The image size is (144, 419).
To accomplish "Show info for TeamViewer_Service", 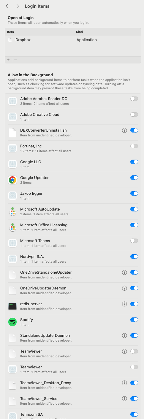I will click(x=124, y=398).
